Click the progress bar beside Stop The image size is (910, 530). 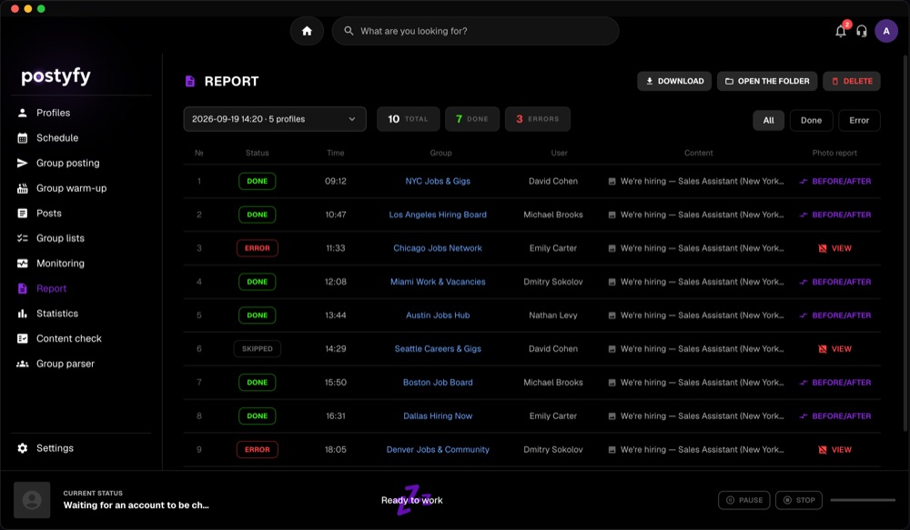(863, 500)
